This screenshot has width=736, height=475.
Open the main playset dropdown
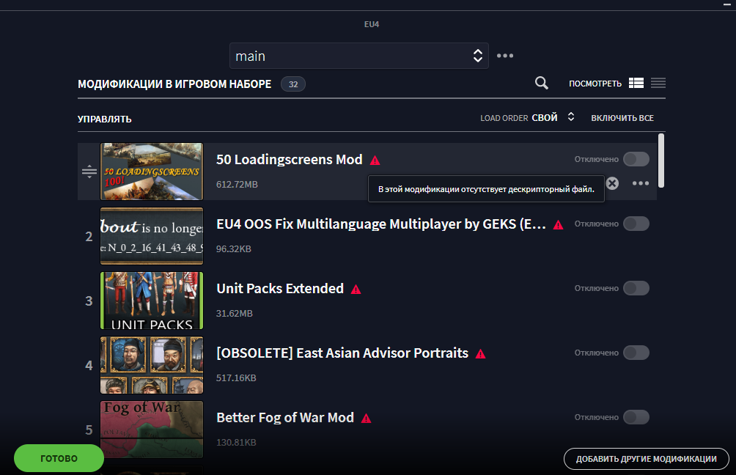point(358,56)
